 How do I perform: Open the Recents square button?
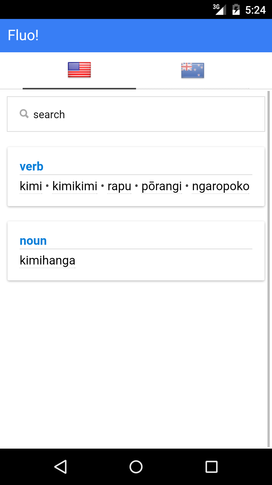[212, 467]
